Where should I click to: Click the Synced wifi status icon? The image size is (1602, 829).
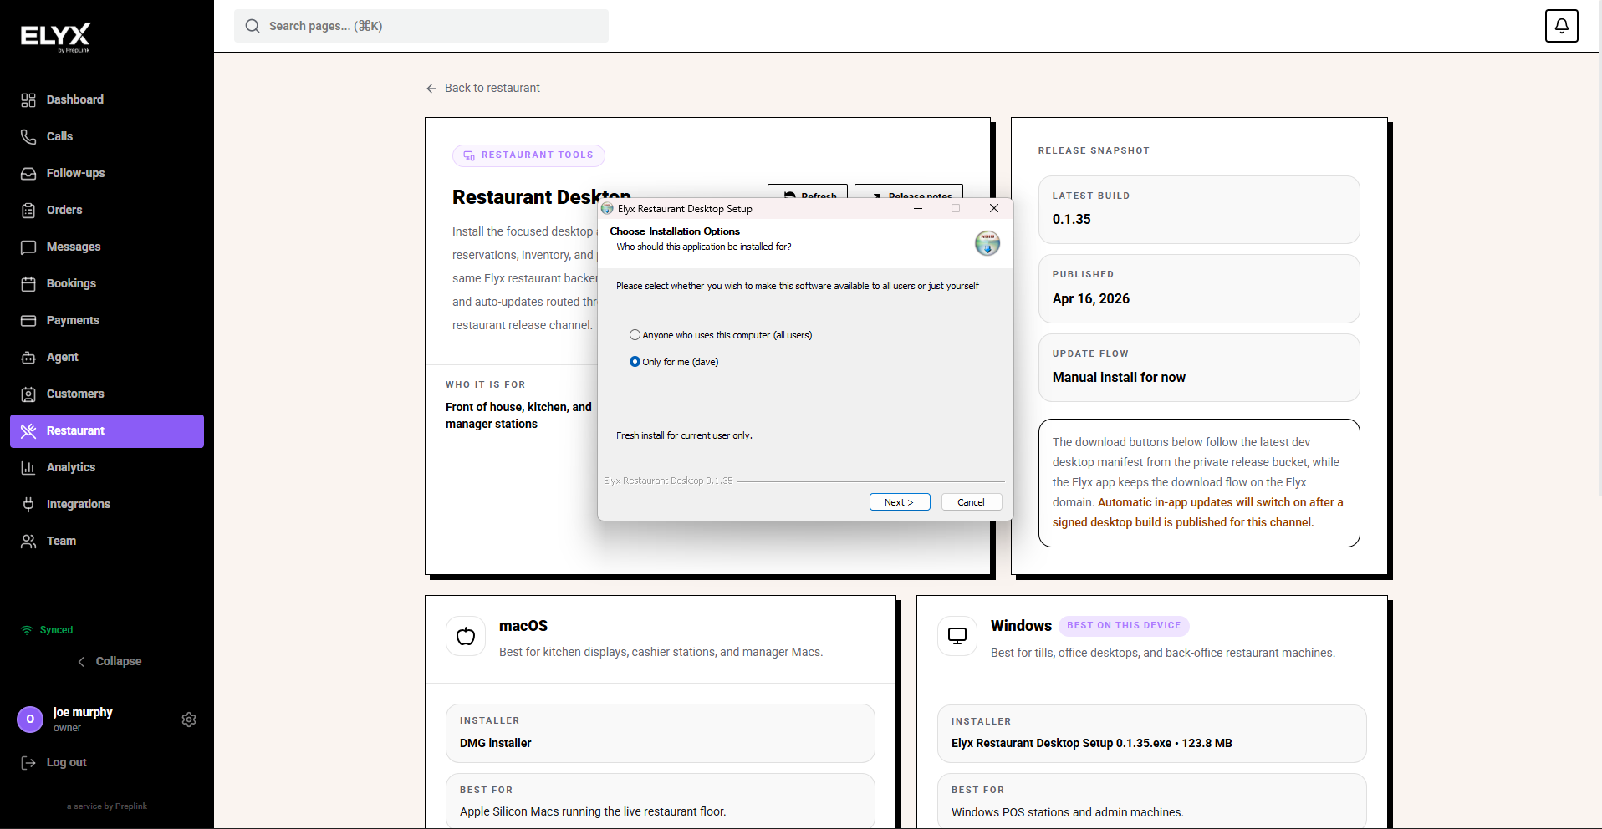tap(27, 630)
